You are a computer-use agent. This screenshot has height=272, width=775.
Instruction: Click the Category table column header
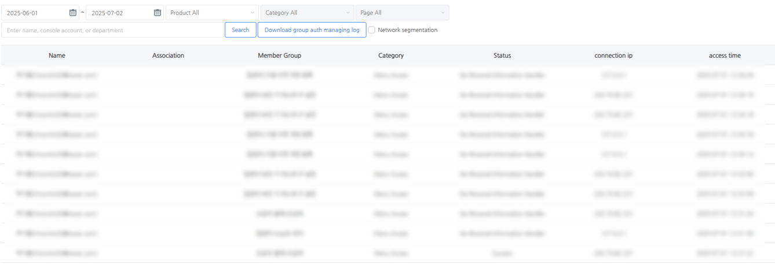[x=391, y=55]
